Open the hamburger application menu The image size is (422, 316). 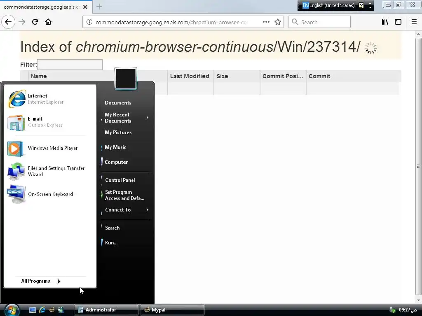(414, 22)
